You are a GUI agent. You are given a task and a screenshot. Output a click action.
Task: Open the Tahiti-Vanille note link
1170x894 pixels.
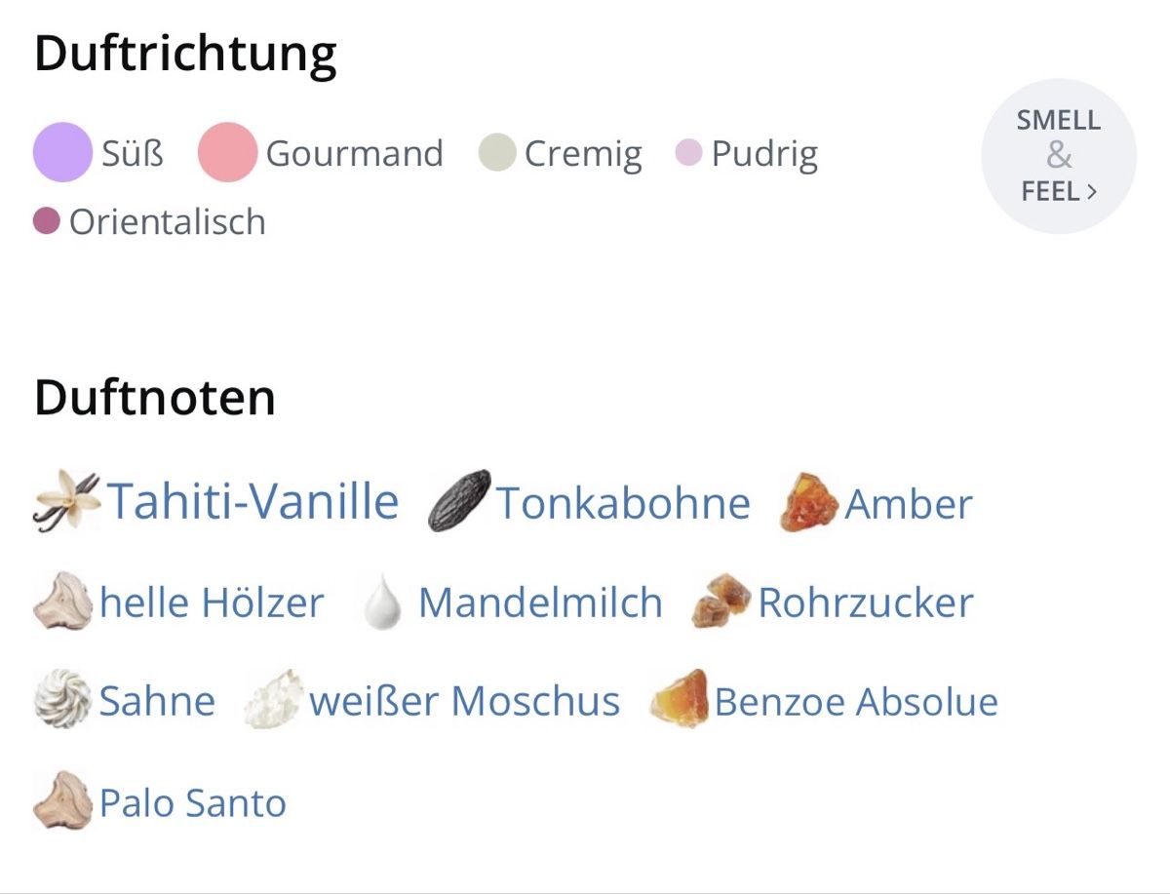coord(253,501)
